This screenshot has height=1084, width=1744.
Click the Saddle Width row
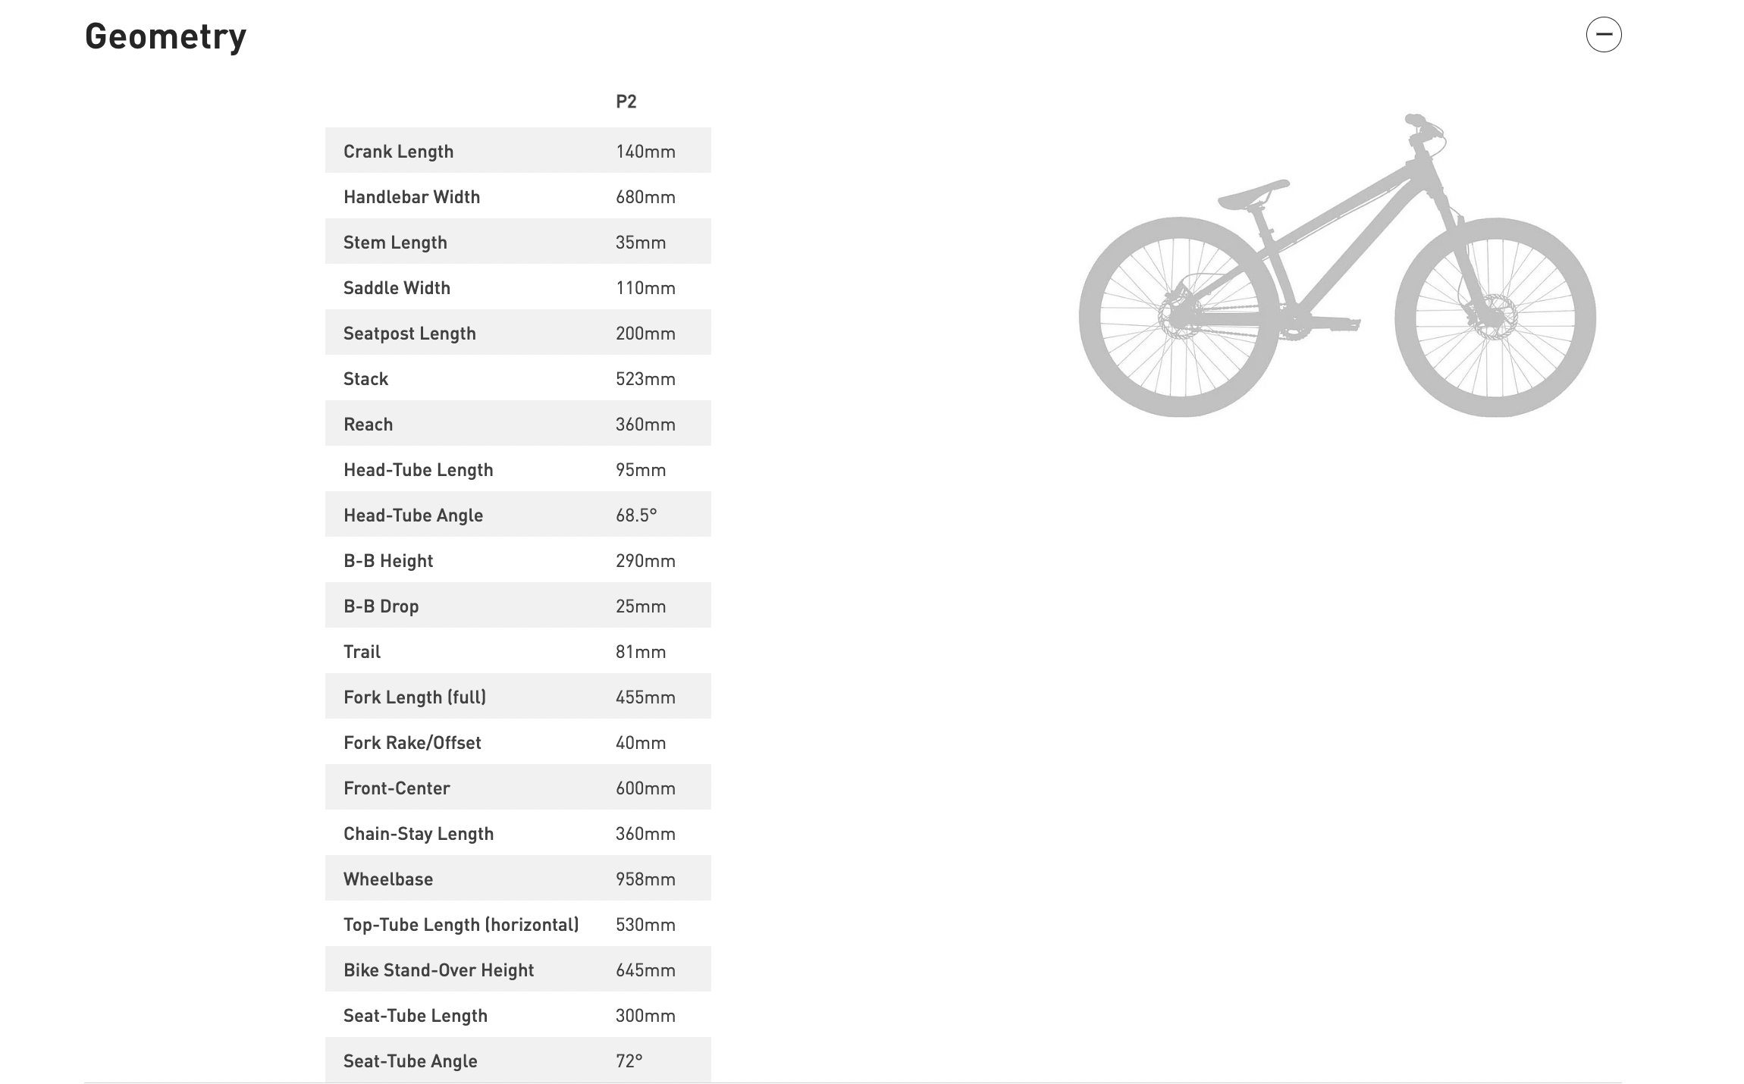tap(519, 286)
